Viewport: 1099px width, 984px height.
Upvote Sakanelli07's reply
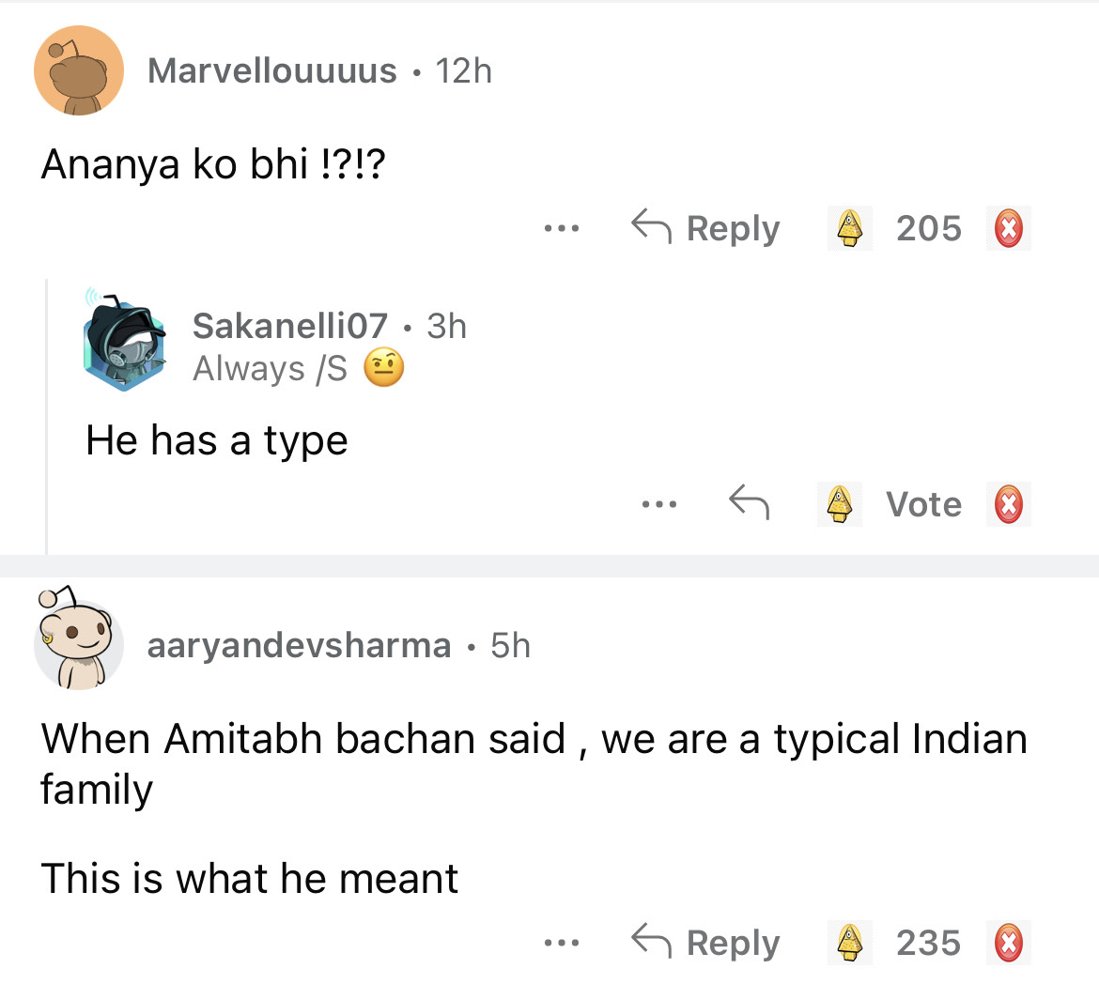point(840,504)
